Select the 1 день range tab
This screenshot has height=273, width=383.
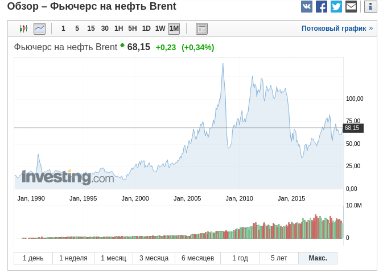(33, 258)
